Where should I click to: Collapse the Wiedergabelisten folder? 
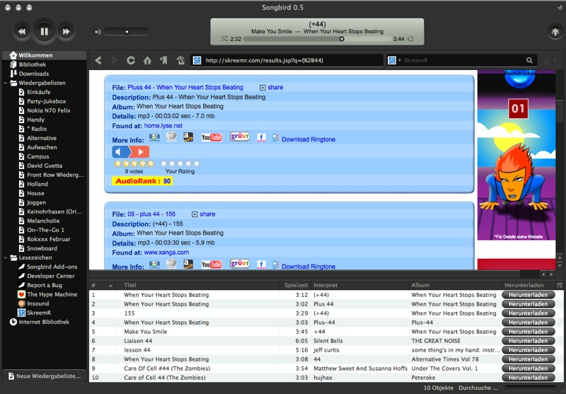pyautogui.click(x=6, y=83)
